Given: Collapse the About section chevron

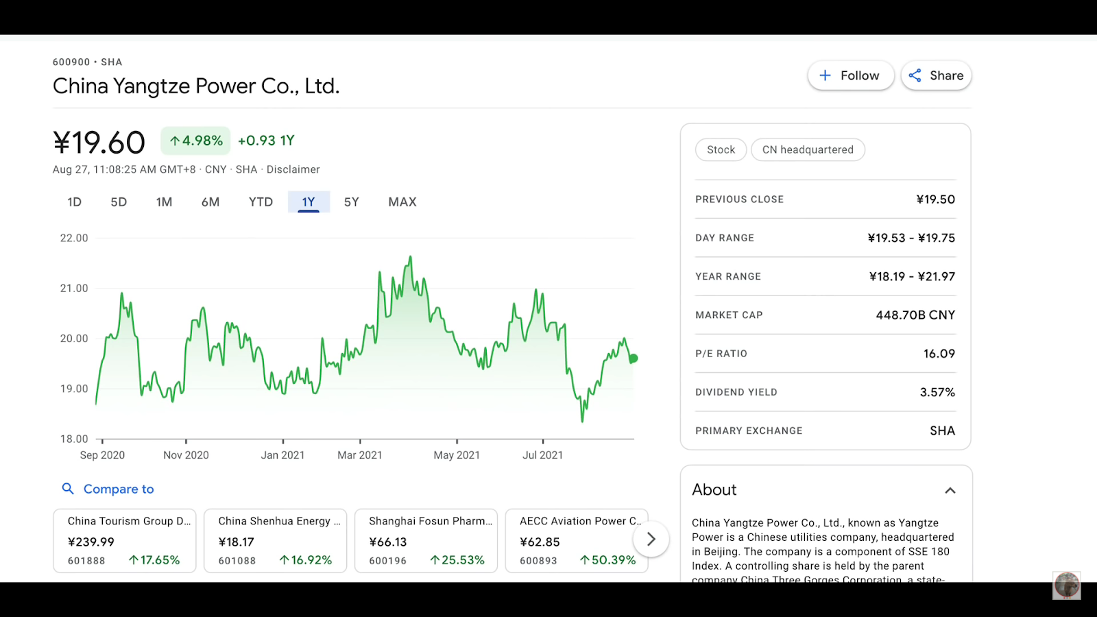Looking at the screenshot, I should click(950, 490).
